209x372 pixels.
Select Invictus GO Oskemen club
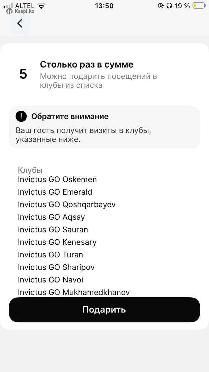(57, 179)
